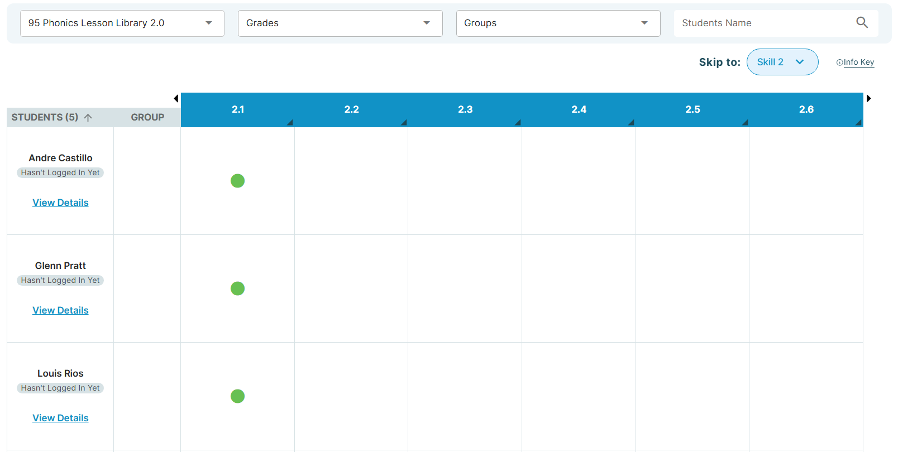The width and height of the screenshot is (898, 452).
Task: View Details for Andre Castillo
Action: (60, 203)
